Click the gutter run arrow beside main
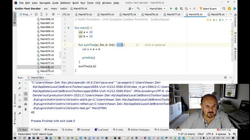Screen dimensions: 250x140 coord(69,28)
